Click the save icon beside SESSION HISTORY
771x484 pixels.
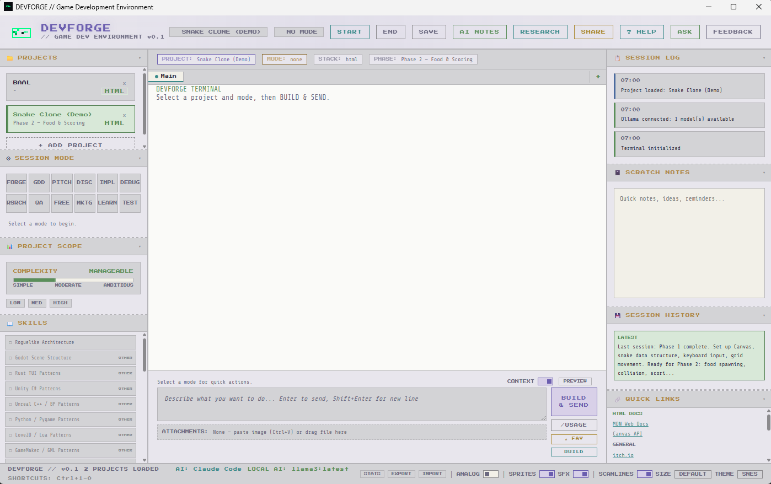pos(617,315)
